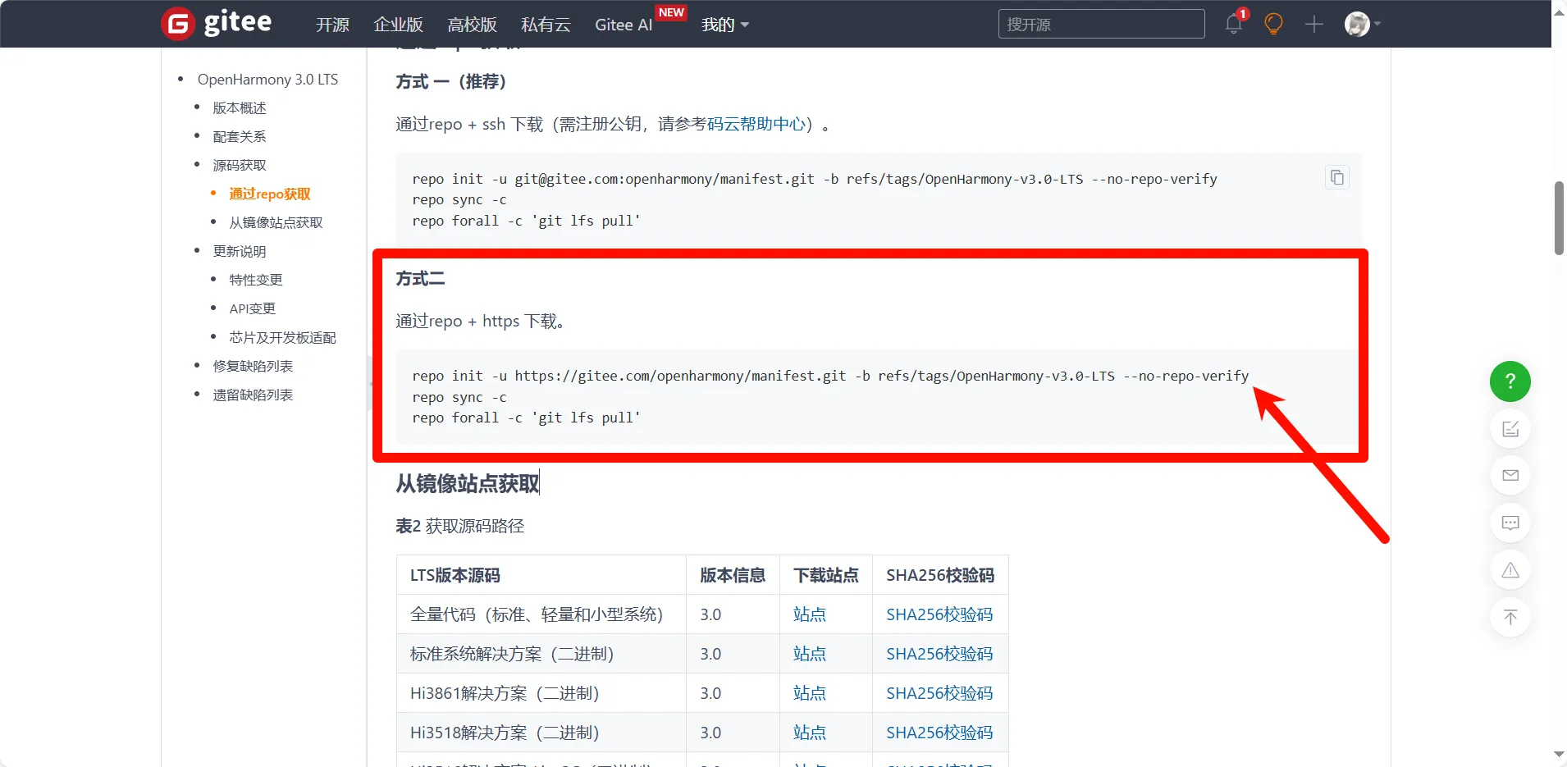Click the back-to-top arrow button
Viewport: 1567px width, 767px height.
click(x=1510, y=617)
